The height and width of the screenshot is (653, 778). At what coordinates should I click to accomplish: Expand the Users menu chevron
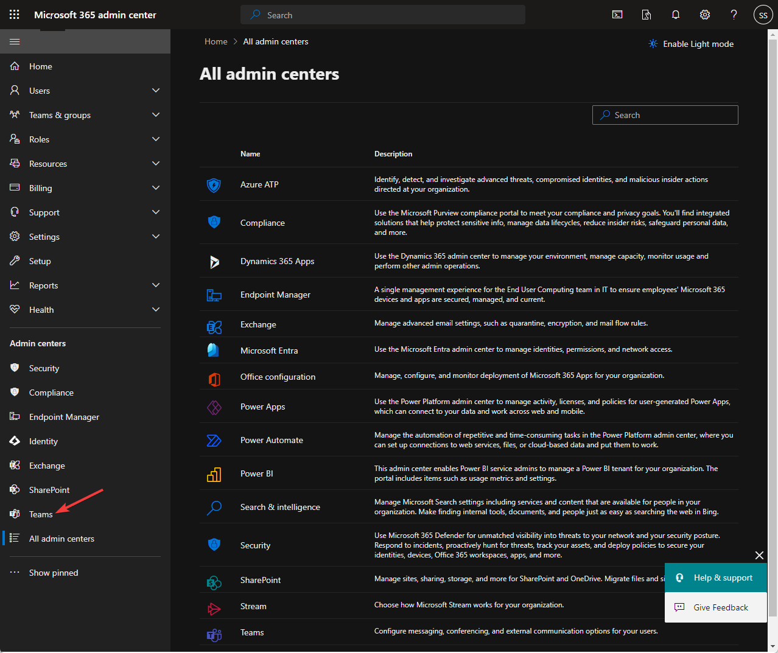[156, 91]
